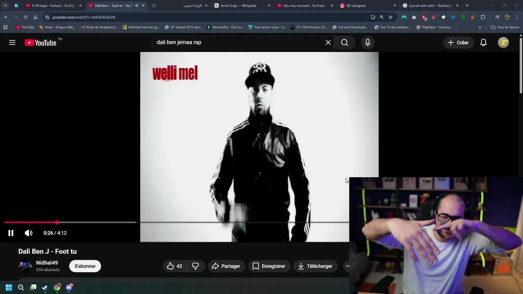The width and height of the screenshot is (523, 294).
Task: Expand hidden bookmarks chevron
Action: click(x=480, y=27)
